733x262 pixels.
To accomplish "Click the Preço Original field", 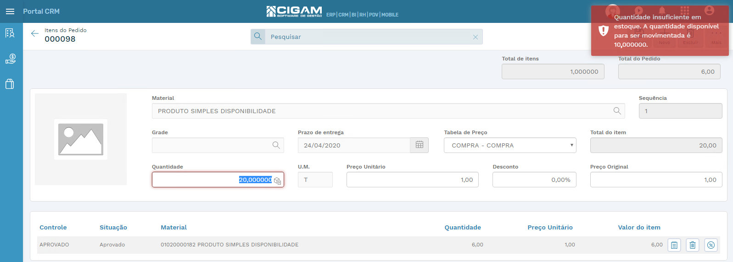I will [656, 180].
